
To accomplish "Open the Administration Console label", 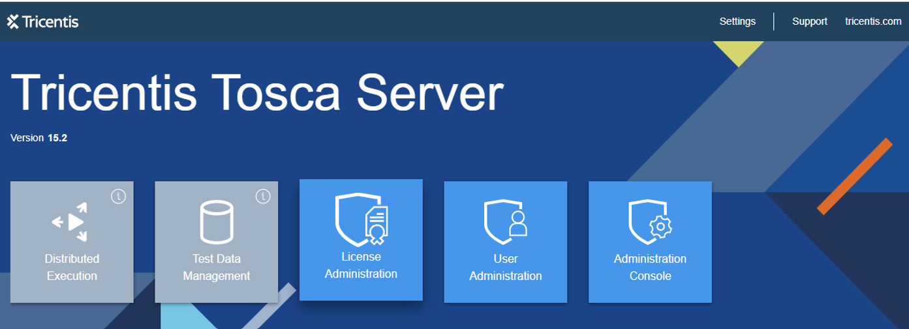I will point(650,267).
